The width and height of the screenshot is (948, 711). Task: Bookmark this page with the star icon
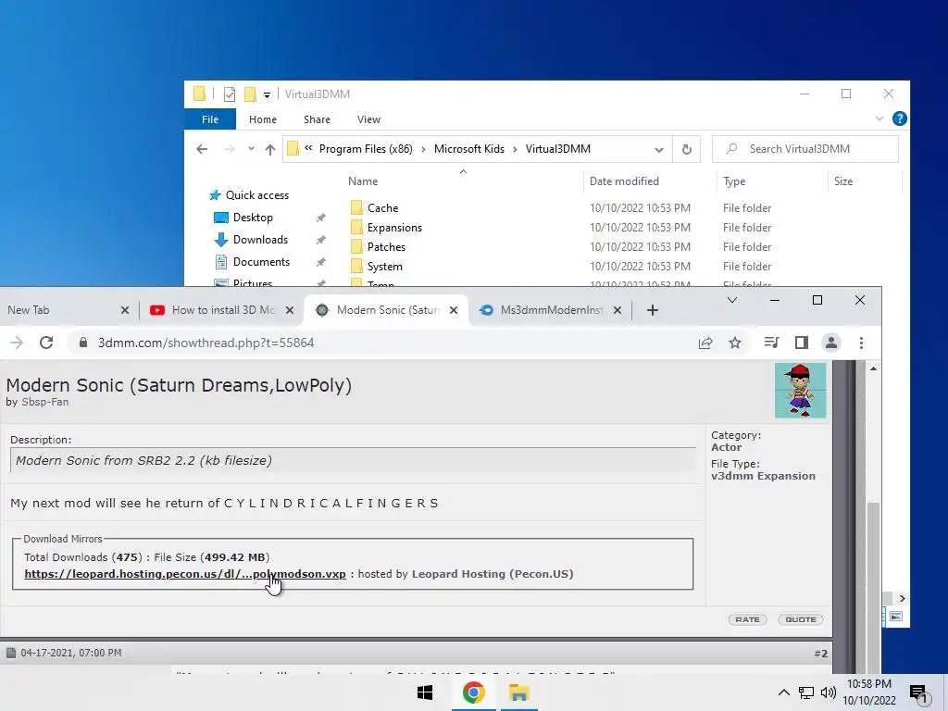click(x=734, y=343)
